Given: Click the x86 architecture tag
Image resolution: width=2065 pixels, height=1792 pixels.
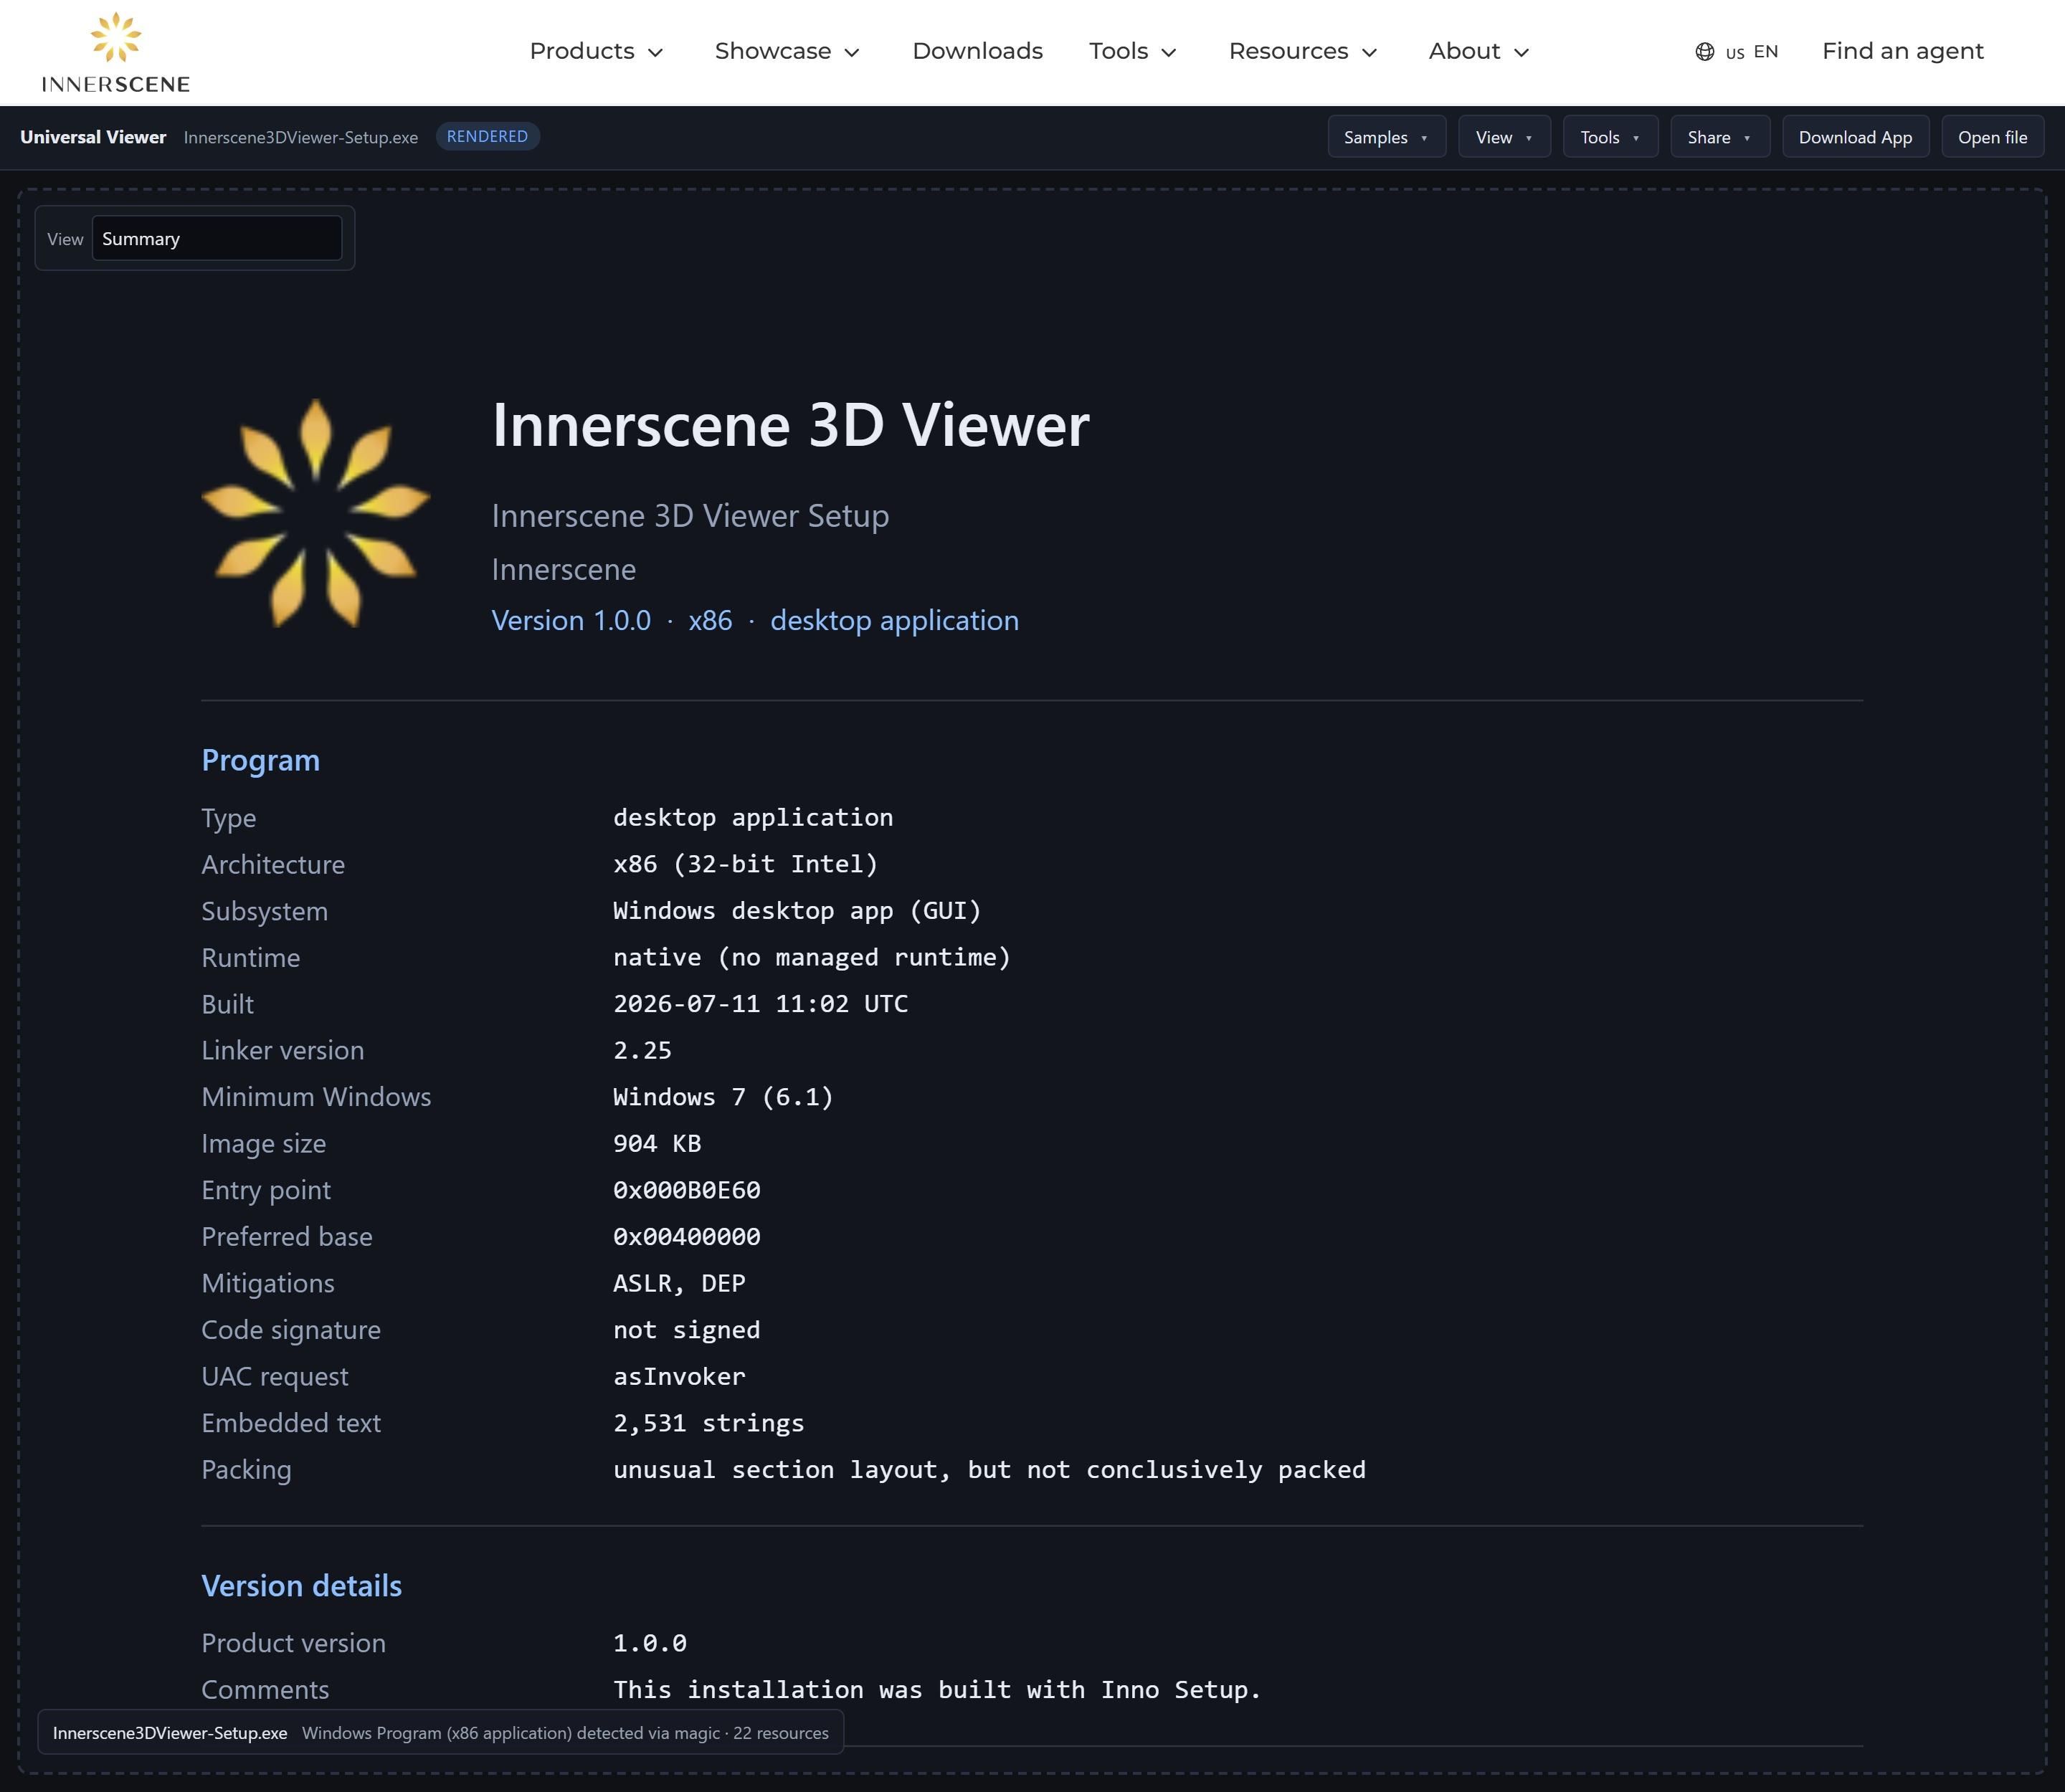Looking at the screenshot, I should 711,620.
